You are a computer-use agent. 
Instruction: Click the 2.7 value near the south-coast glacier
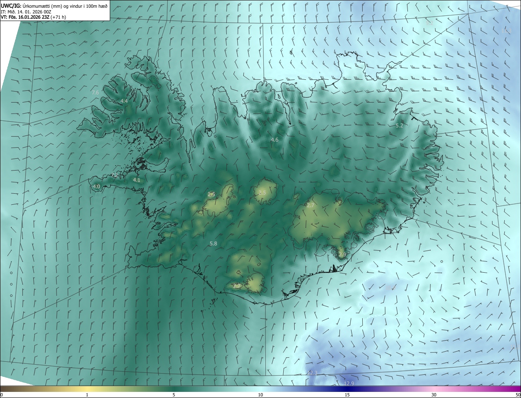(236, 286)
